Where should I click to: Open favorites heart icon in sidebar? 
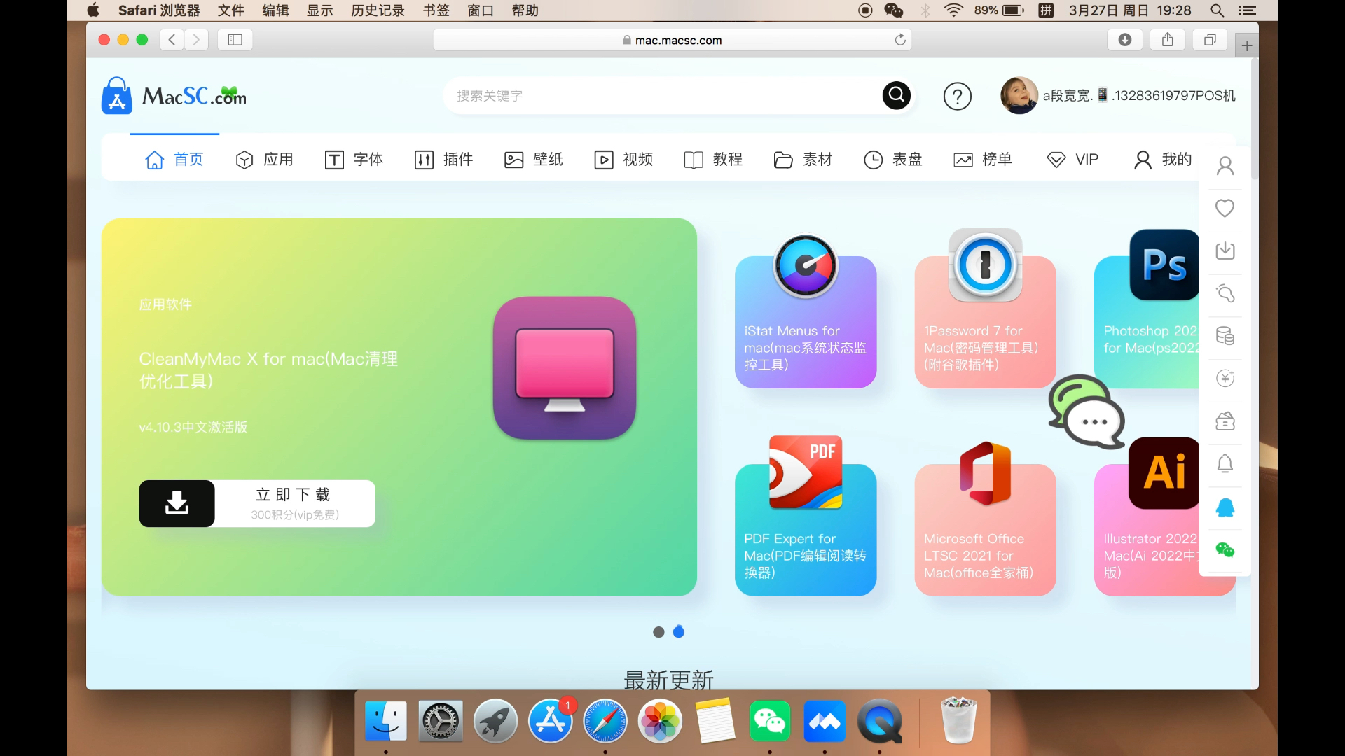1225,208
